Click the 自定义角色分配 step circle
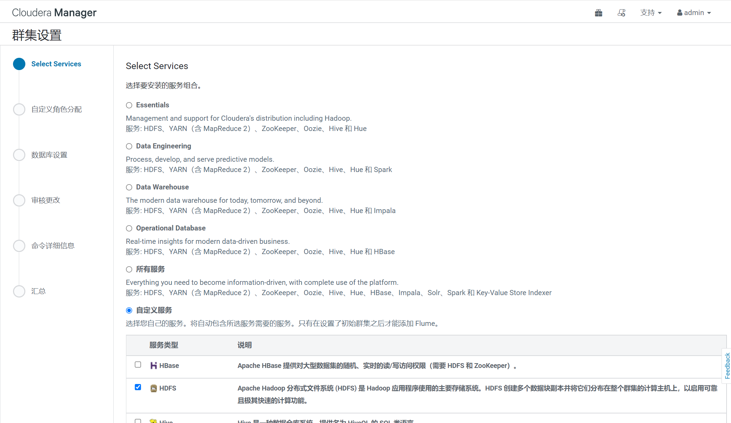Screen dimensions: 731x423 pyautogui.click(x=19, y=109)
